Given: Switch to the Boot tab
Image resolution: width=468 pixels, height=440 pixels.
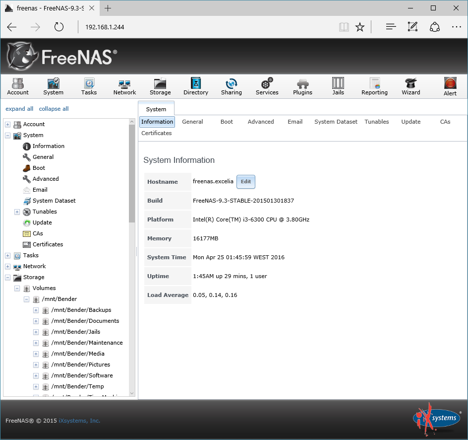Looking at the screenshot, I should (x=227, y=122).
